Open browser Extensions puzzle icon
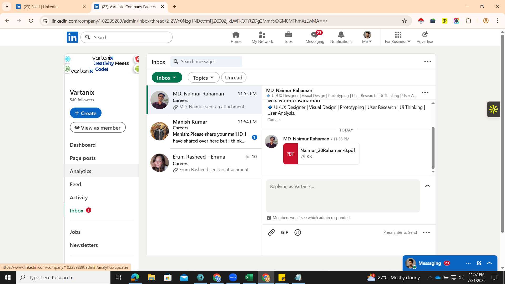 click(x=468, y=21)
